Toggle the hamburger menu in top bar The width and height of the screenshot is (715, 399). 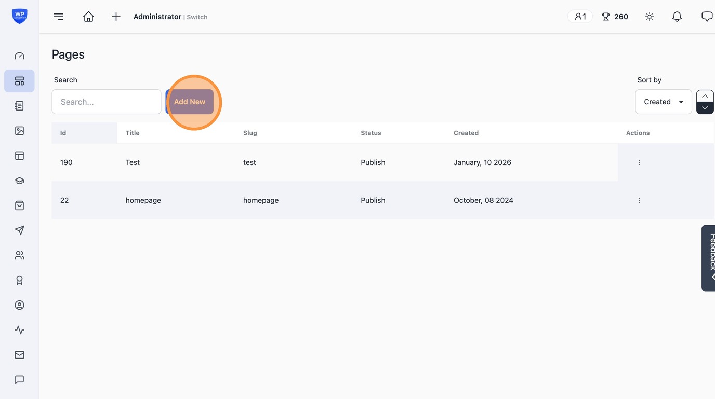coord(59,17)
